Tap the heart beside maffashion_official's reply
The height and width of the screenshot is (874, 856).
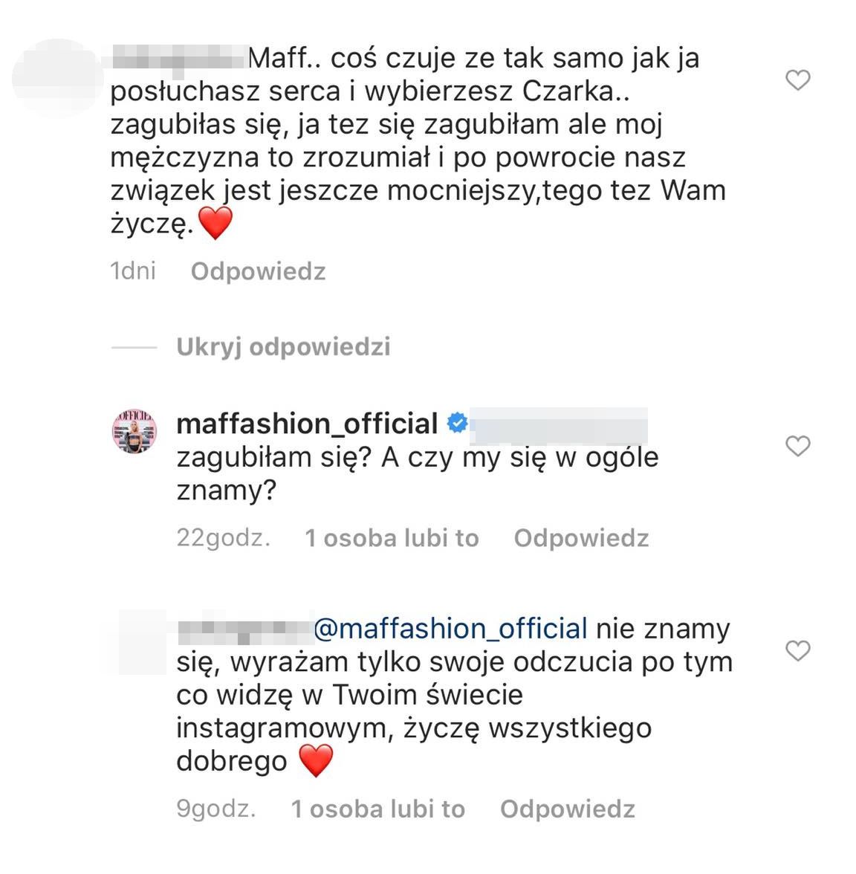(x=797, y=446)
